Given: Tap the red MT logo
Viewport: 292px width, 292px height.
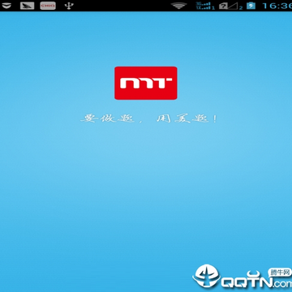Looking at the screenshot, I should click(x=146, y=83).
